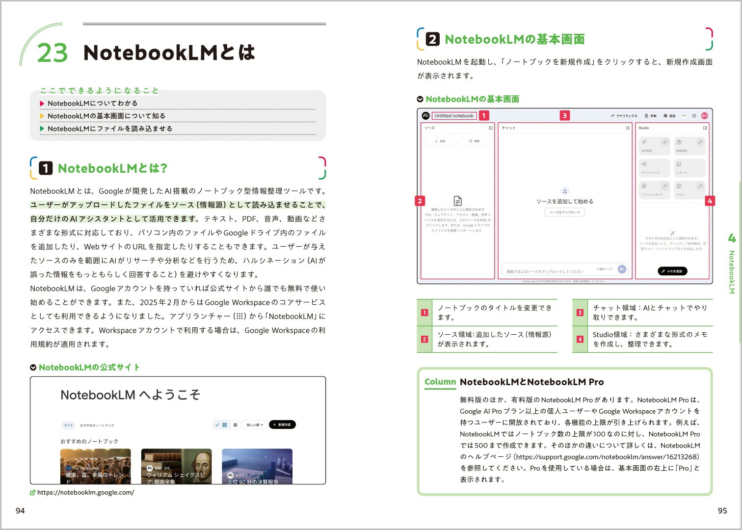Select the 動画解説 video overview tile

click(689, 146)
